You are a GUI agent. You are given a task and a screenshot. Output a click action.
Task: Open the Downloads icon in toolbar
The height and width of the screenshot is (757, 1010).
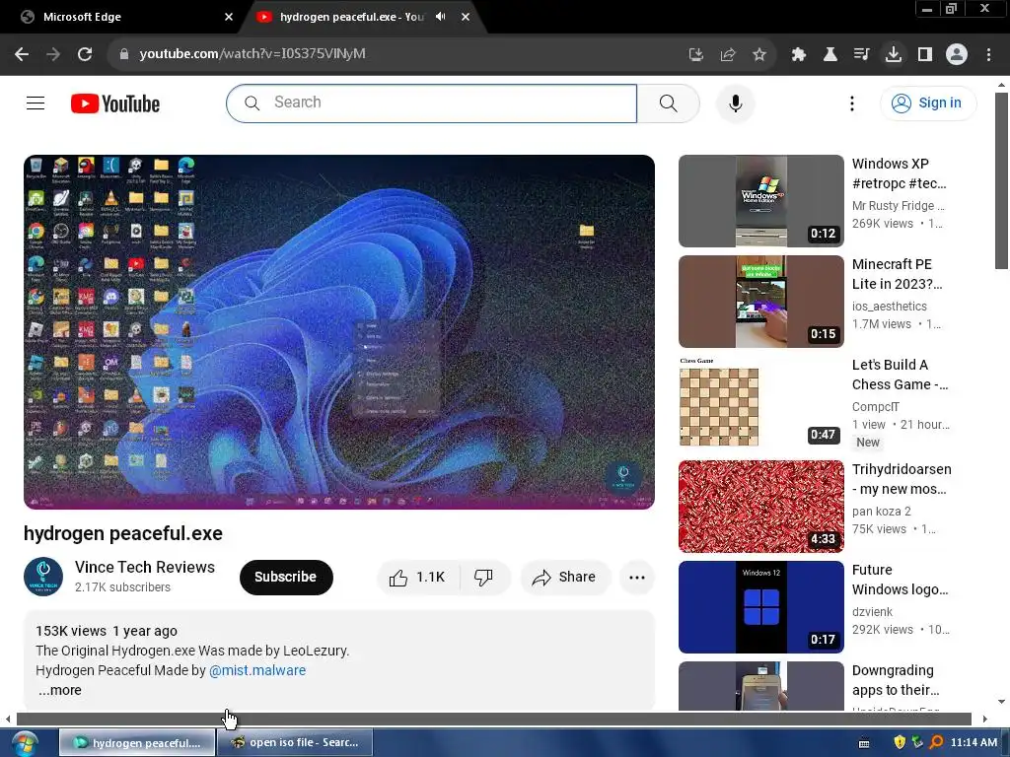894,54
